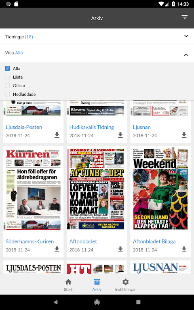Check the Lästa checkbox
This screenshot has height=310, width=194.
tap(7, 77)
